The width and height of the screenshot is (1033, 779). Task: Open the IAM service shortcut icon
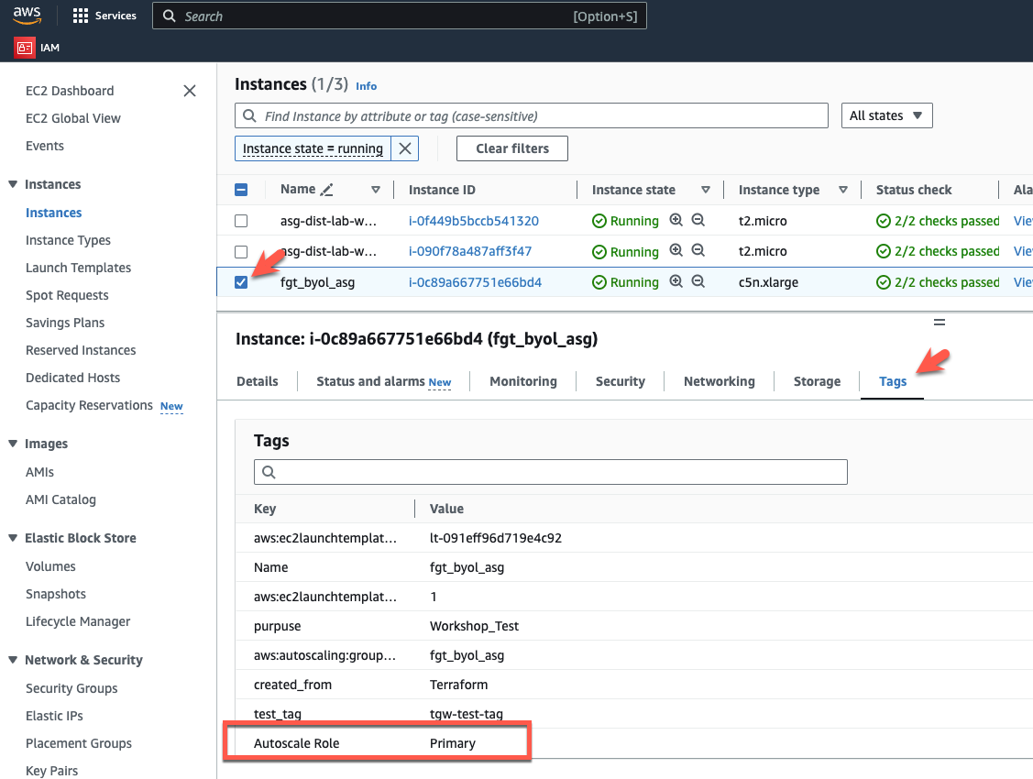pos(25,48)
